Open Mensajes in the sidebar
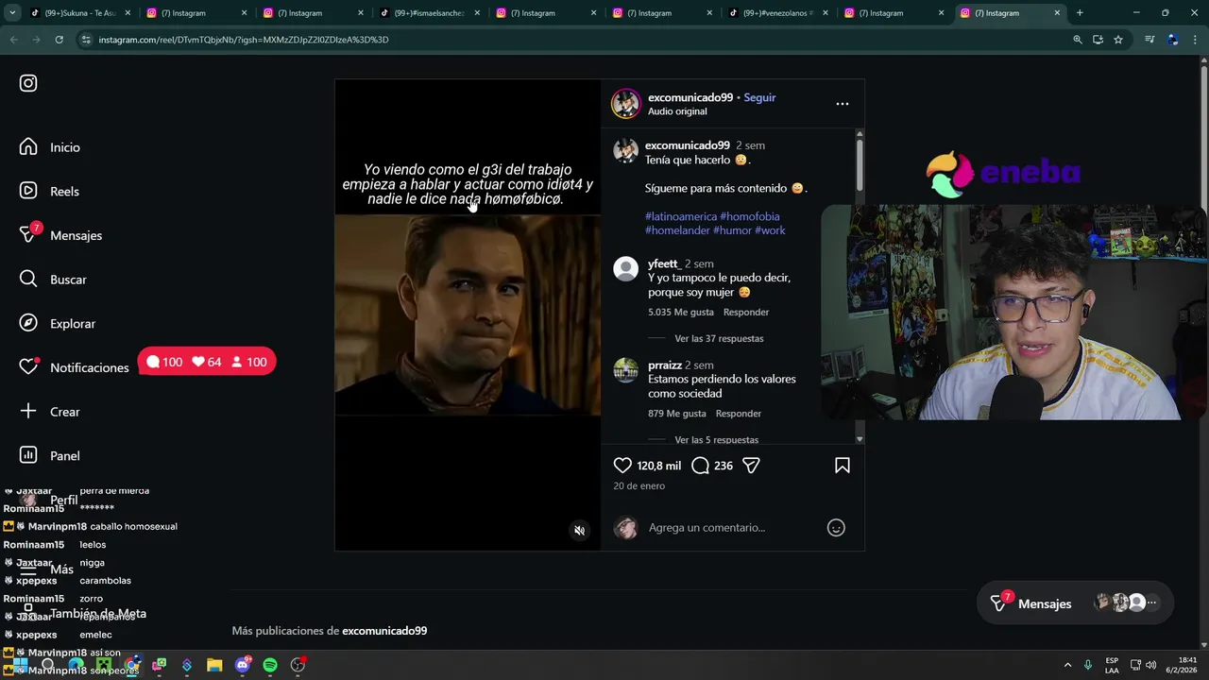The height and width of the screenshot is (680, 1209). (61, 234)
